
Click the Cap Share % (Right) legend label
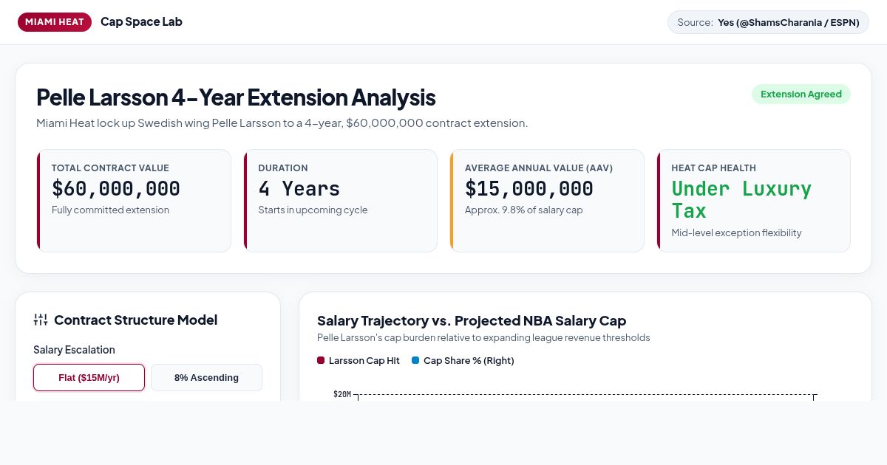pyautogui.click(x=469, y=360)
